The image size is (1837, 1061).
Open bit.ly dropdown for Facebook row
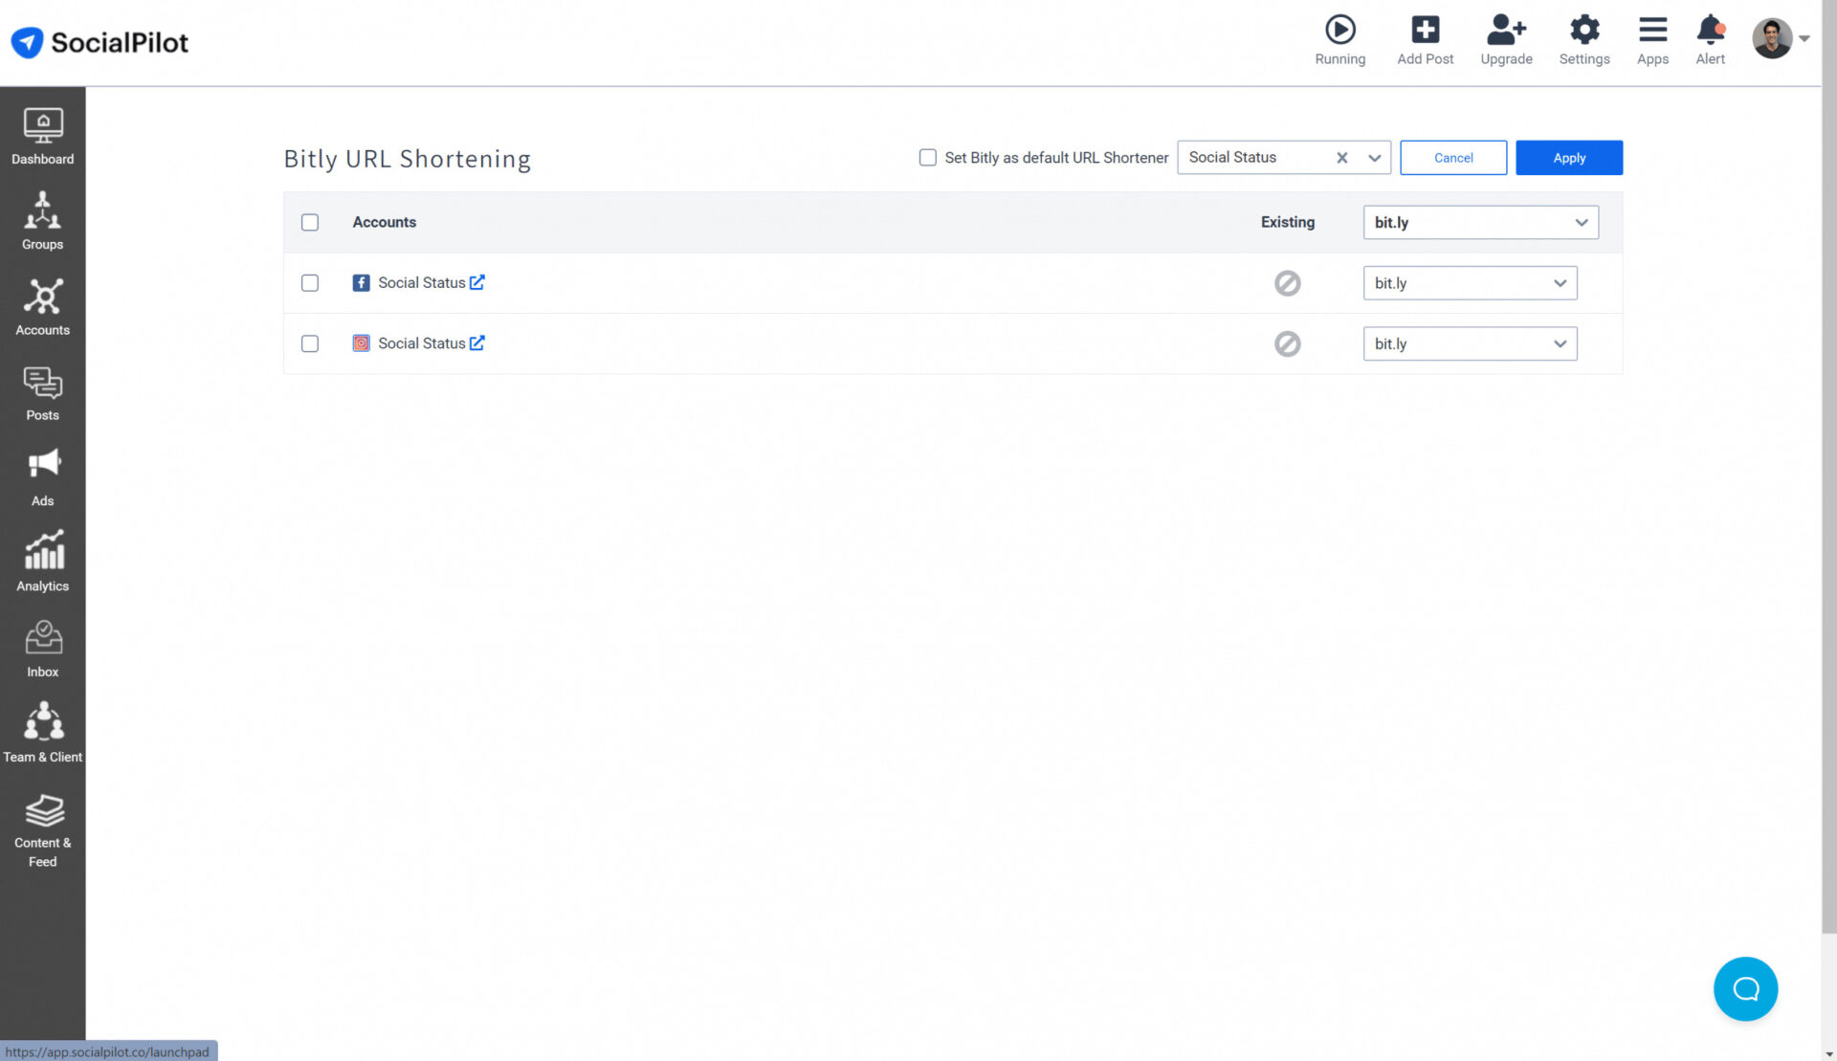pyautogui.click(x=1470, y=283)
